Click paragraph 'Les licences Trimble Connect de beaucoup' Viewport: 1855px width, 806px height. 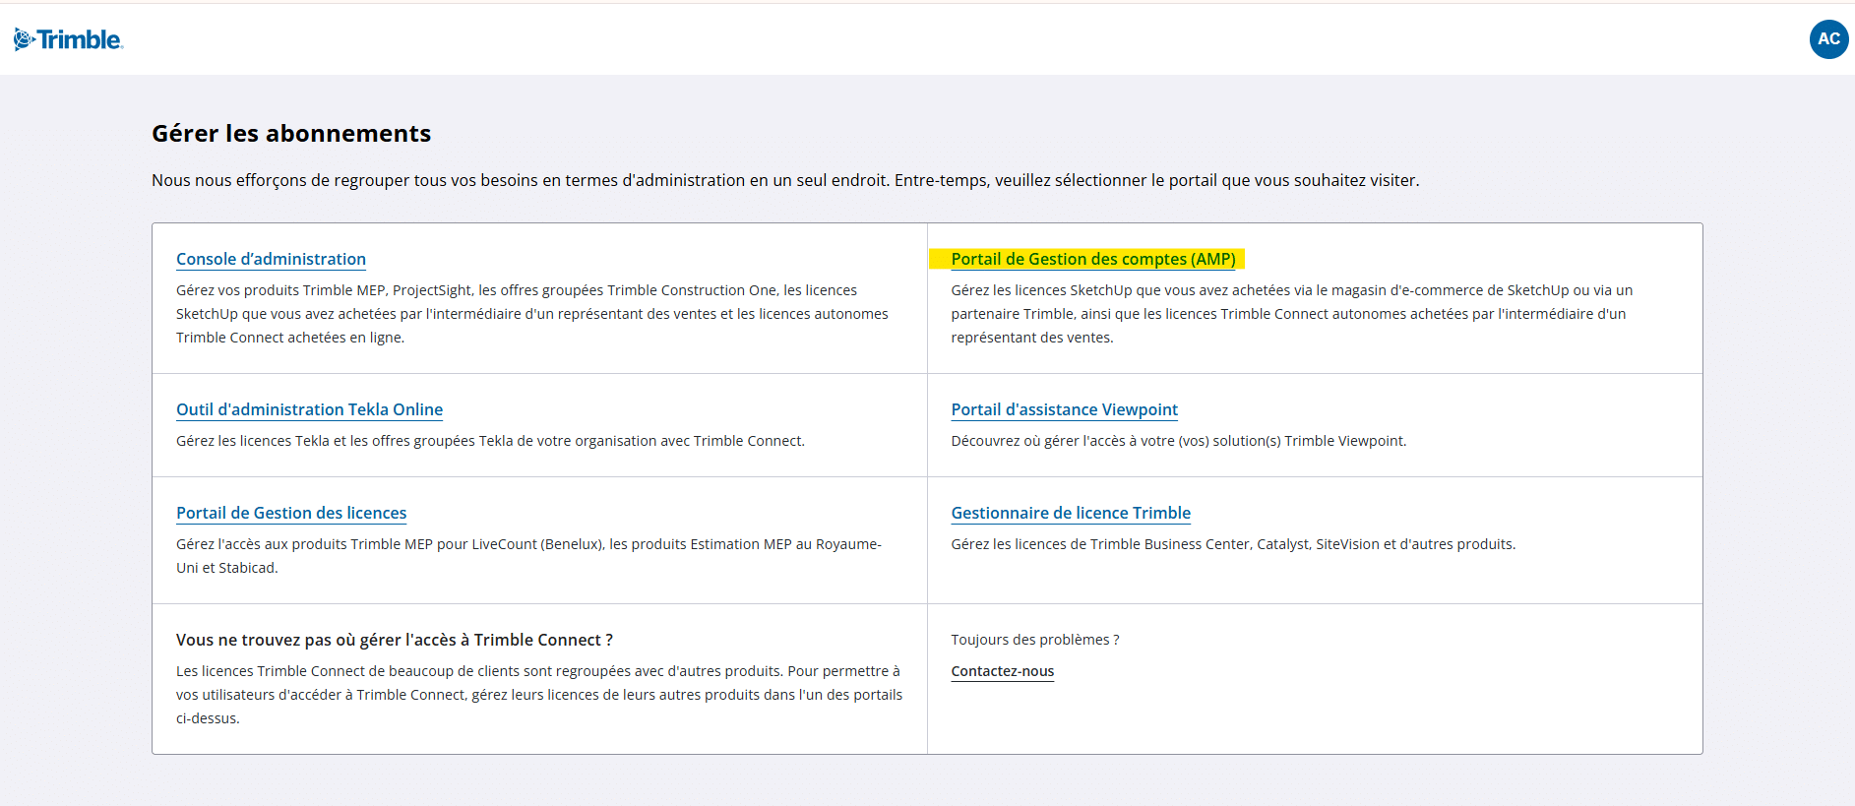pos(539,695)
